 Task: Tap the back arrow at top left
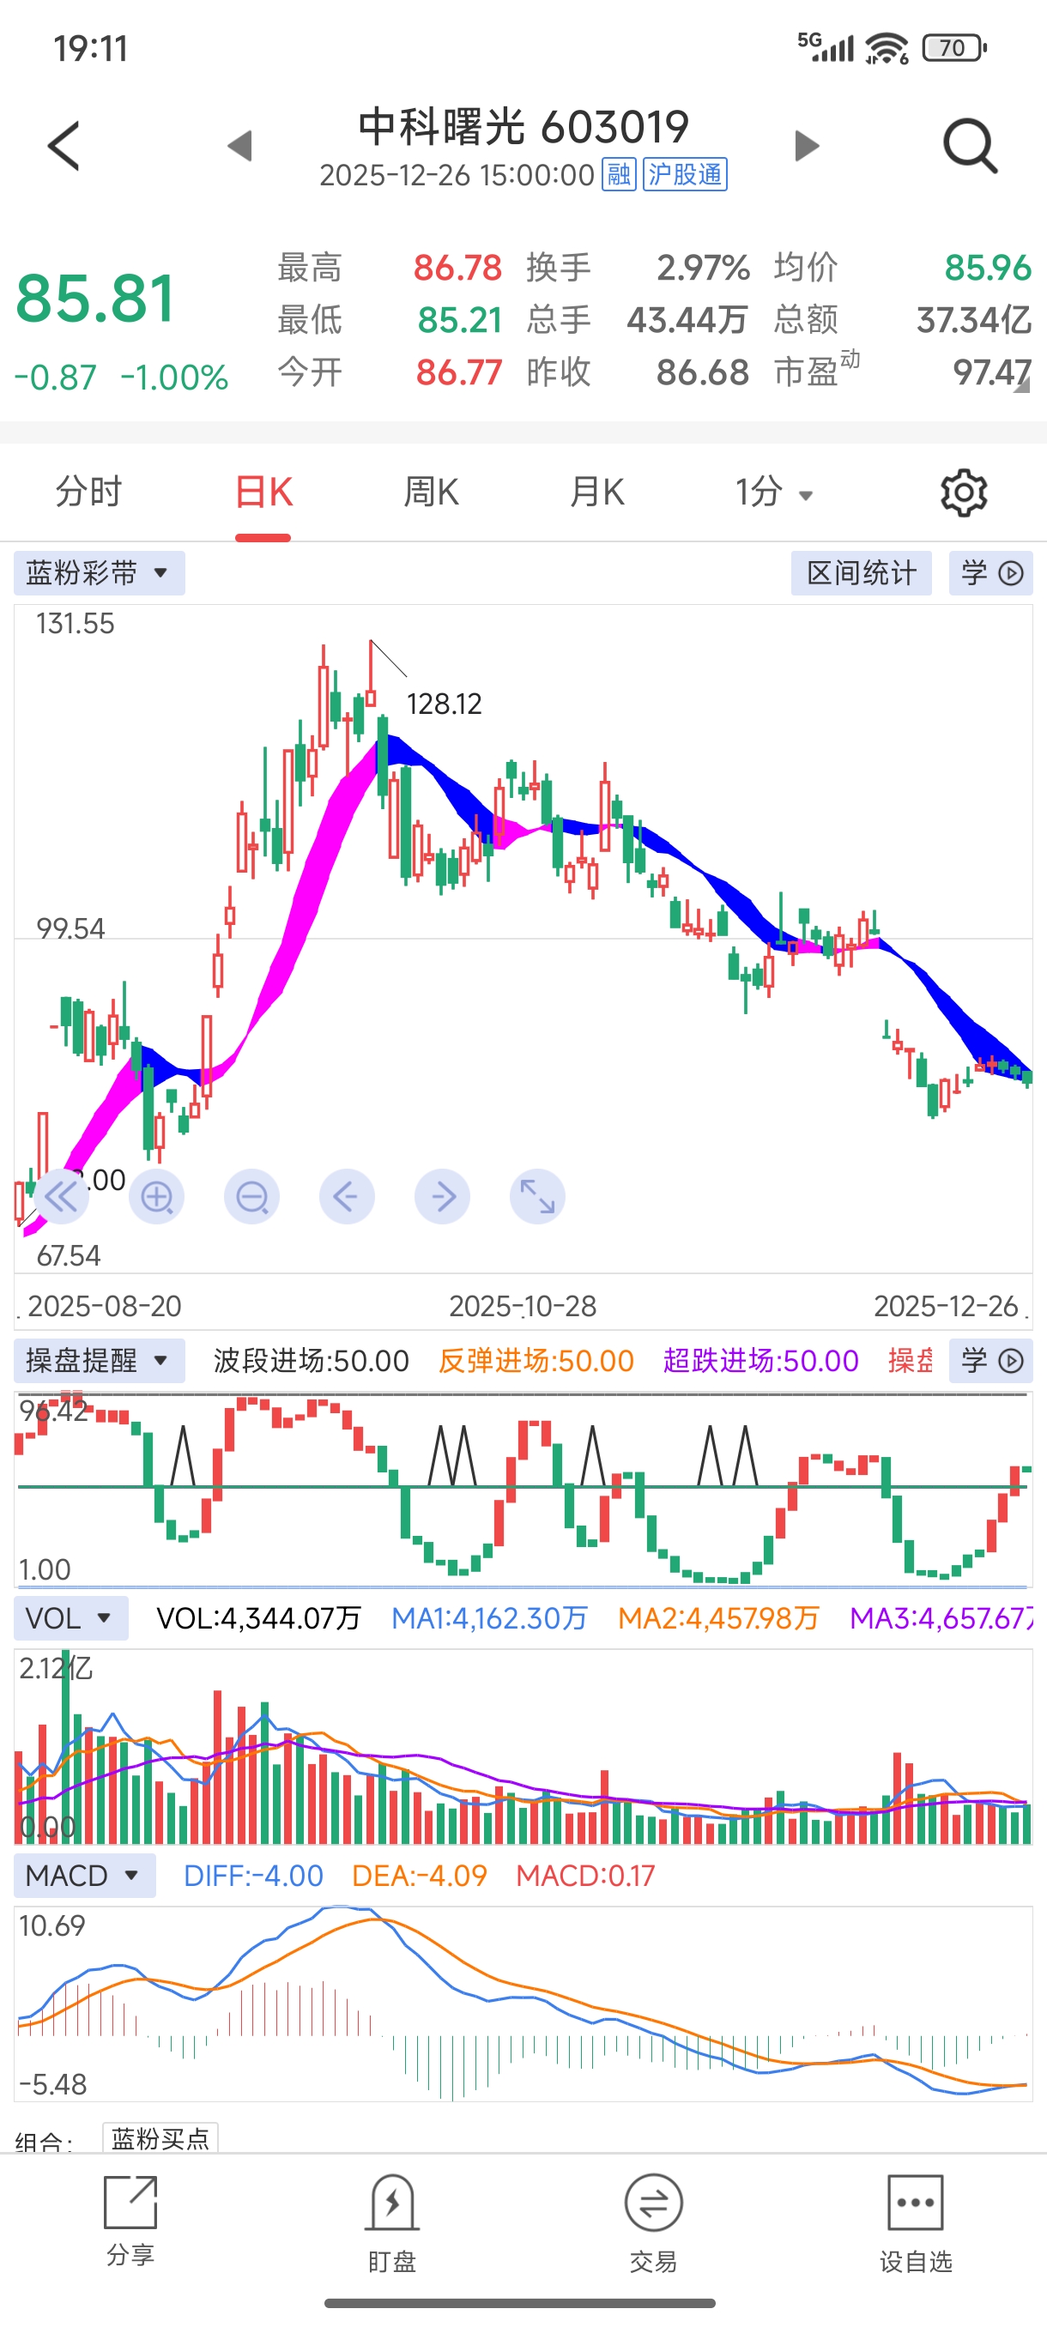[64, 144]
